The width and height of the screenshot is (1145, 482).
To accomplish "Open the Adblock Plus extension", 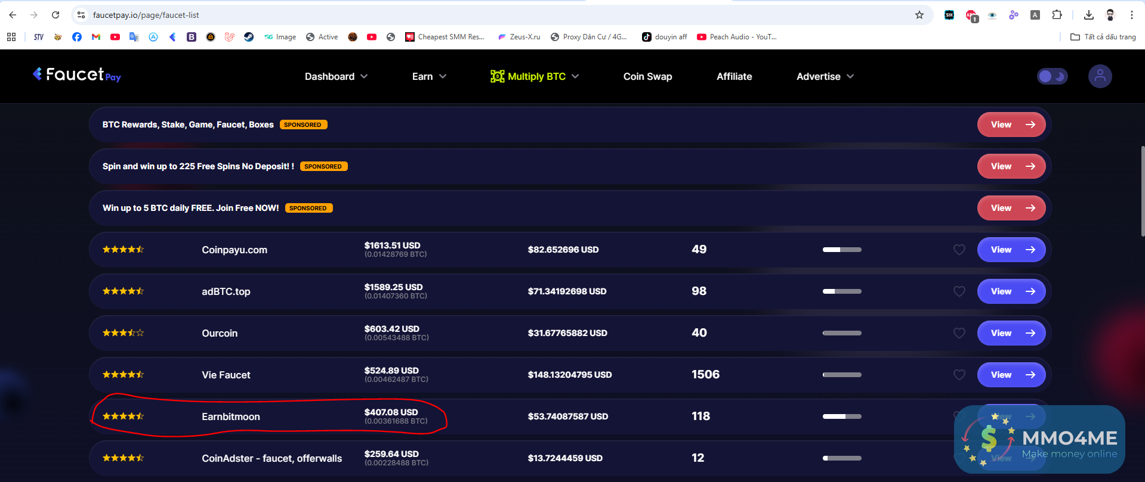I will pyautogui.click(x=971, y=15).
